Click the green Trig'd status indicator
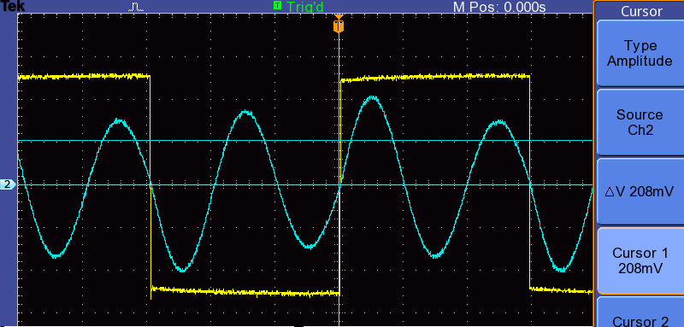The image size is (684, 327). [x=298, y=7]
